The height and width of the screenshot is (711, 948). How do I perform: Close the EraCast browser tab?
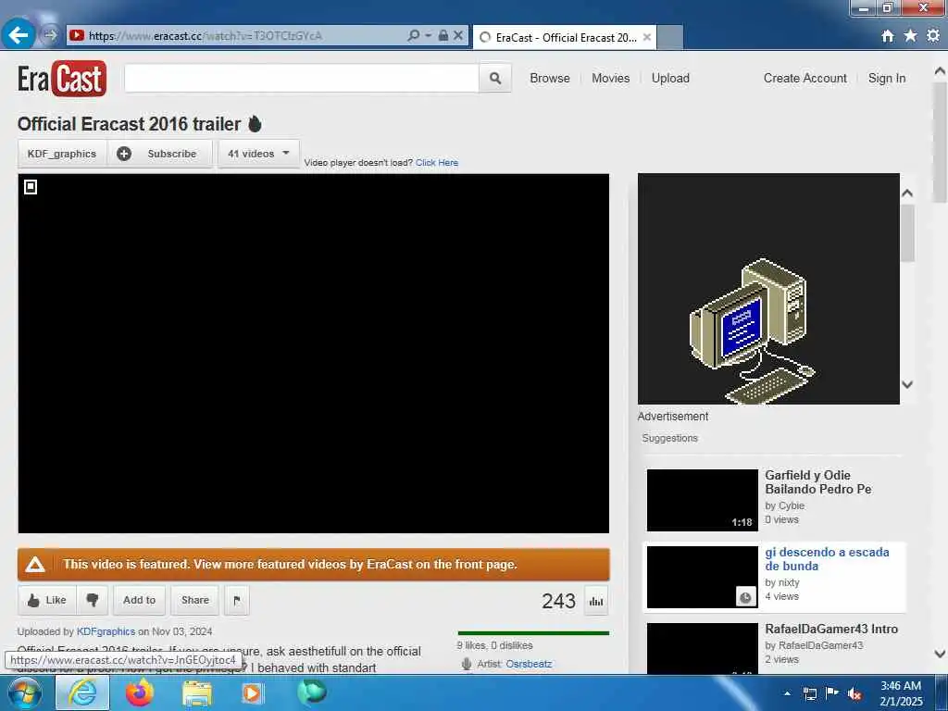647,37
